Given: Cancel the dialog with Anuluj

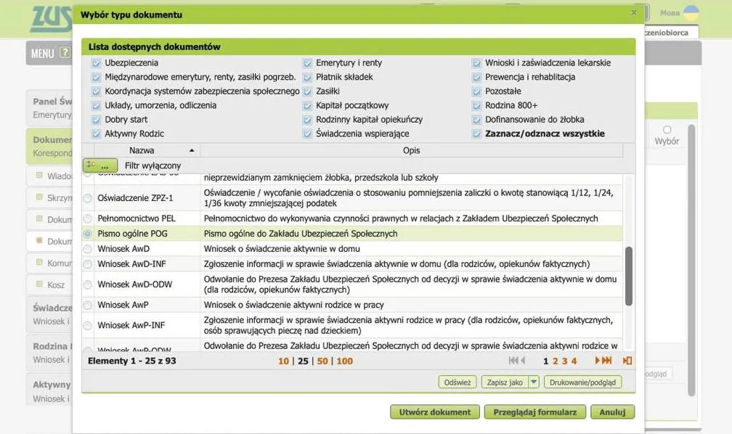Looking at the screenshot, I should pyautogui.click(x=612, y=412).
